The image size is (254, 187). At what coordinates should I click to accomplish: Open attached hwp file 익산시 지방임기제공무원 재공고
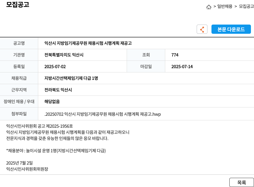[103, 114]
